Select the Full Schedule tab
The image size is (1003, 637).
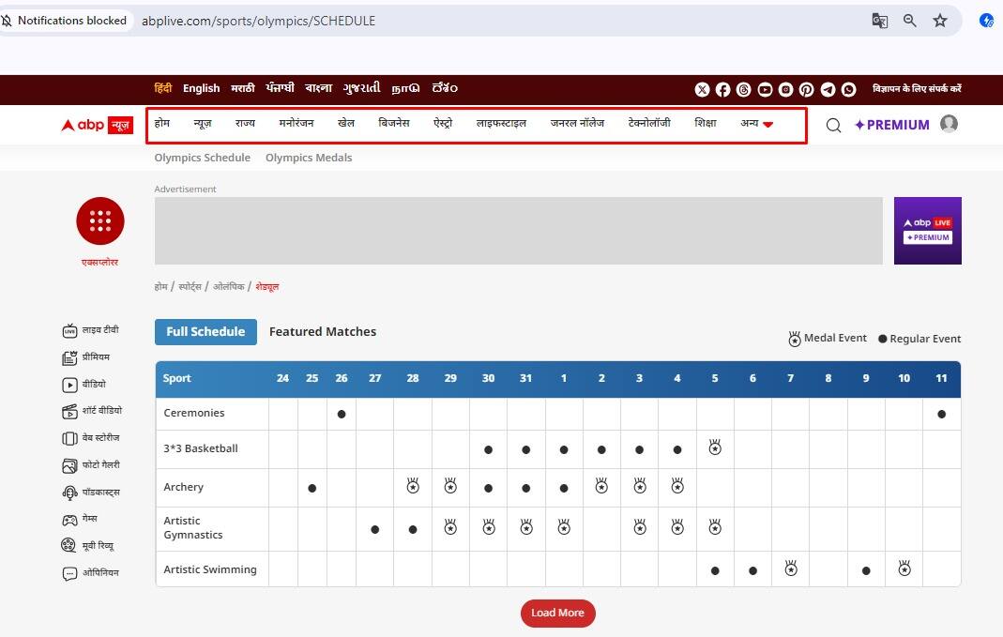coord(205,331)
